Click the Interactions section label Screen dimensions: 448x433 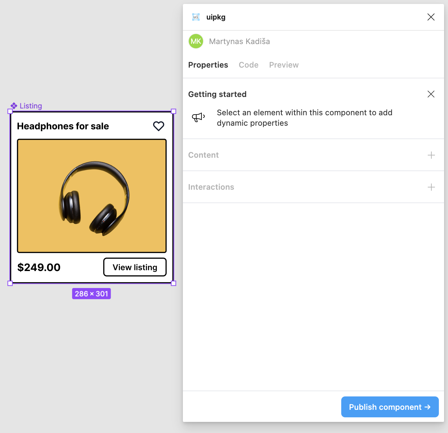pyautogui.click(x=211, y=187)
